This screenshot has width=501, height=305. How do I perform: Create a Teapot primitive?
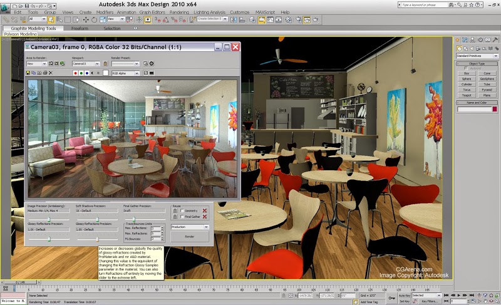(467, 95)
